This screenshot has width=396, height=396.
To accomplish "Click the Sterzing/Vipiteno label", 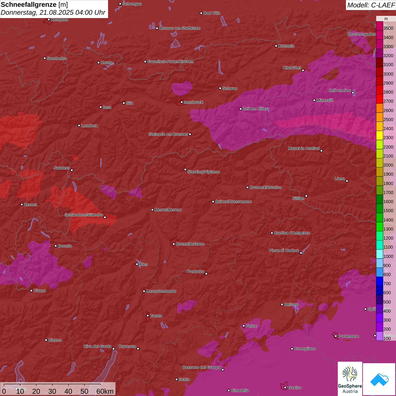I will coord(204,172).
